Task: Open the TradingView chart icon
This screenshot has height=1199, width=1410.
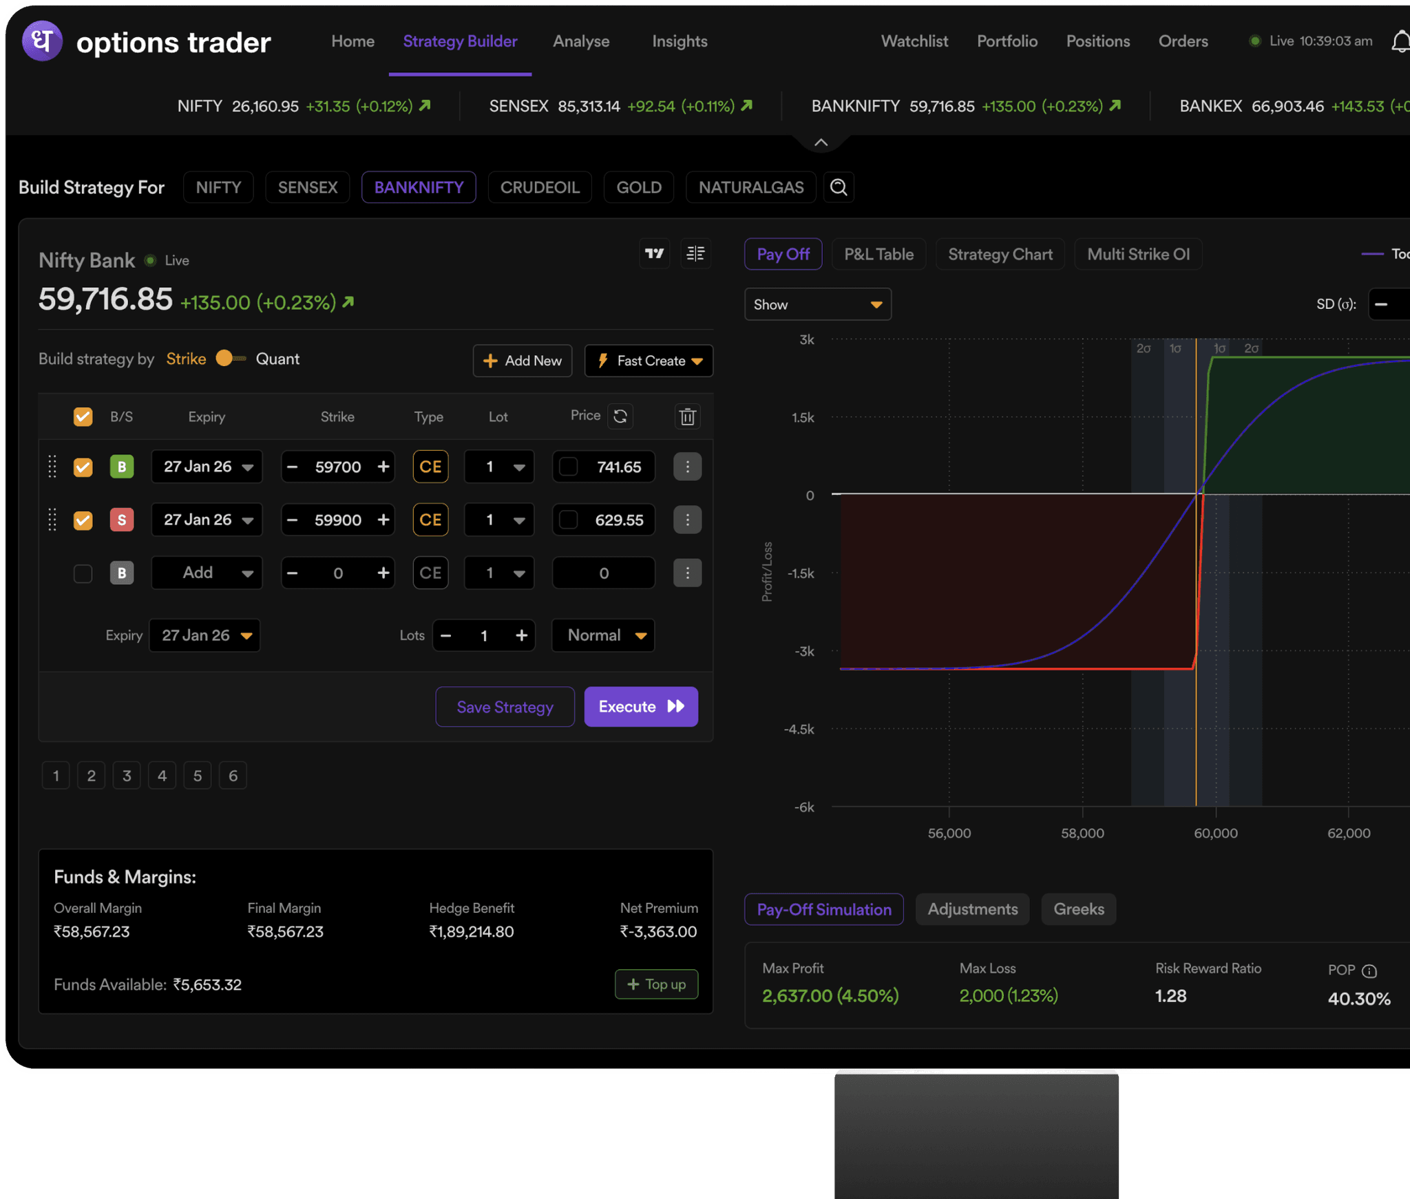Action: 655,254
